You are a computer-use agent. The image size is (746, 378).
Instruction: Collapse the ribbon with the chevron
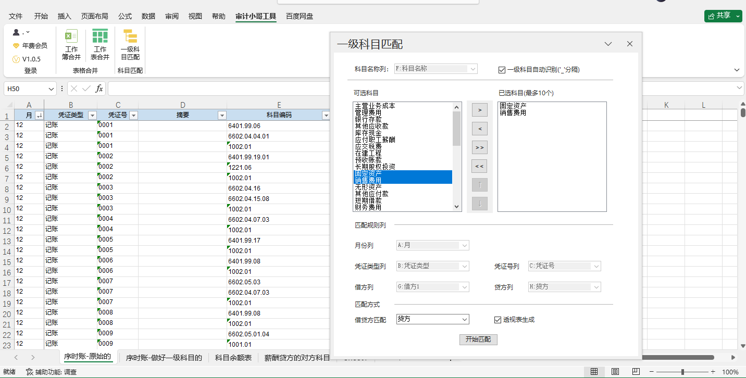pyautogui.click(x=737, y=70)
